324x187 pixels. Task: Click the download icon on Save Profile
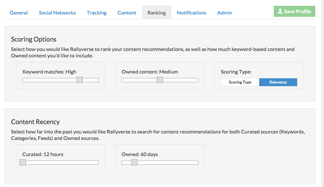click(280, 11)
